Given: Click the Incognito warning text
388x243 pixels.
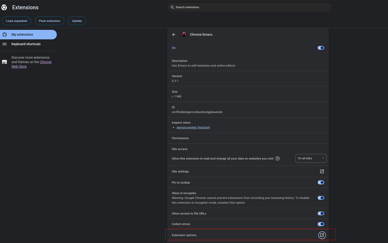Looking at the screenshot, I should [241, 200].
